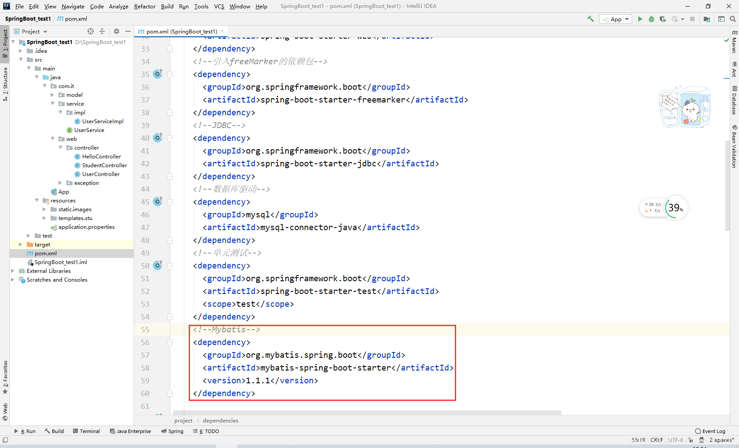The height and width of the screenshot is (448, 739).
Task: Click the UTF-8 encoding indicator
Action: tap(676, 440)
